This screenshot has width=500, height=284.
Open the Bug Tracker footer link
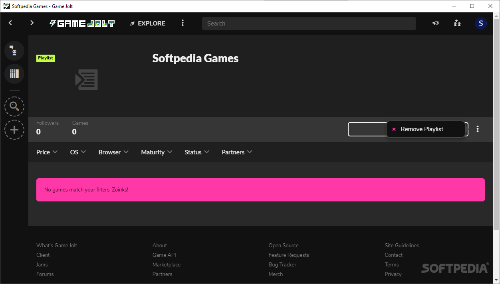click(x=282, y=264)
